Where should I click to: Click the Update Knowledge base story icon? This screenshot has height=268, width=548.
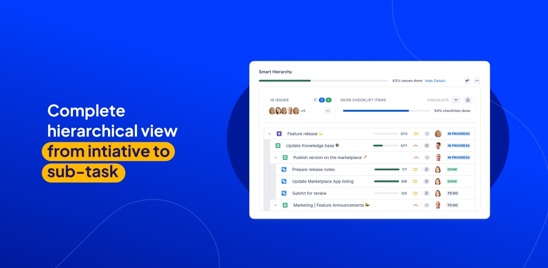coord(278,146)
